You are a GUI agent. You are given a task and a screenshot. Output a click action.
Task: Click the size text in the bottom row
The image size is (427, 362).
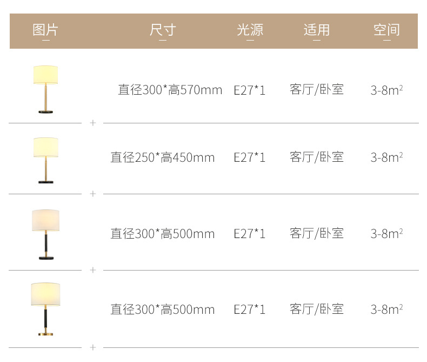[x=163, y=310]
